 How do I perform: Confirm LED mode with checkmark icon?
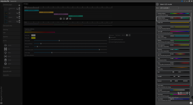[191, 103]
